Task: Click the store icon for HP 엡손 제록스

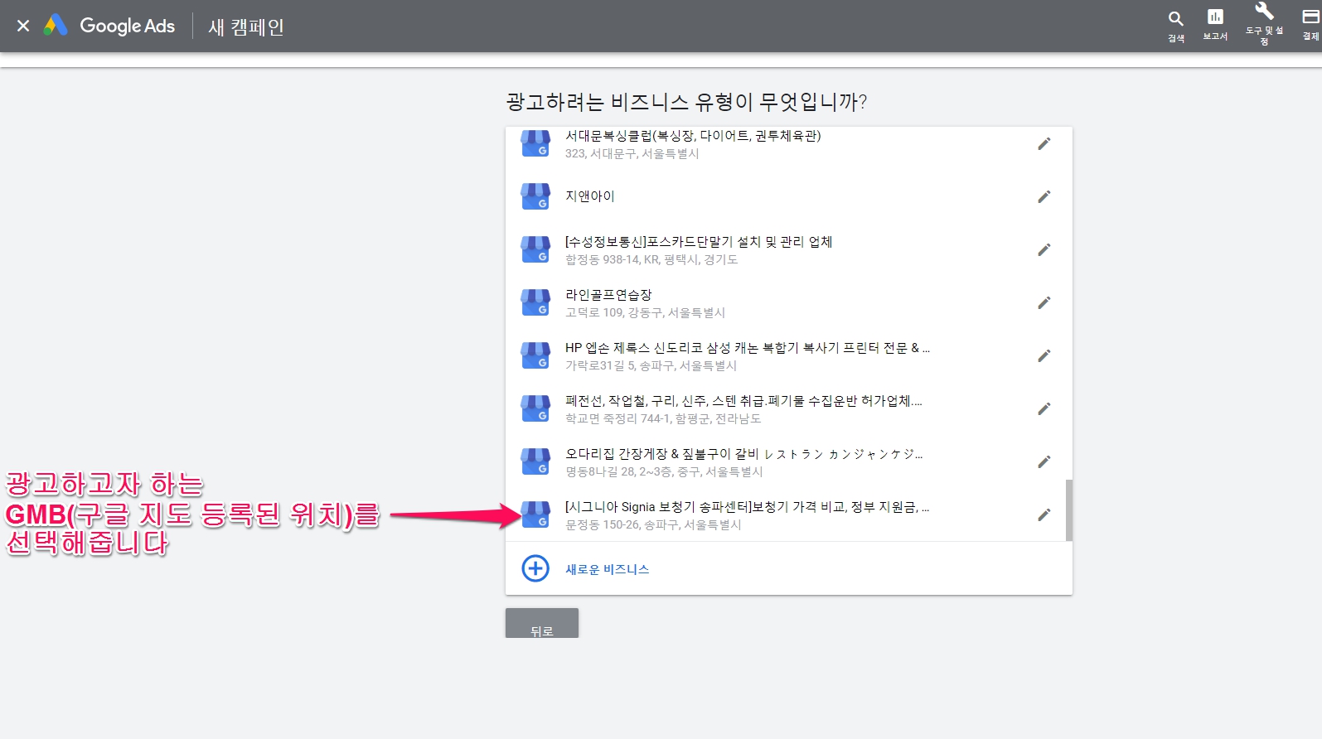Action: (535, 355)
